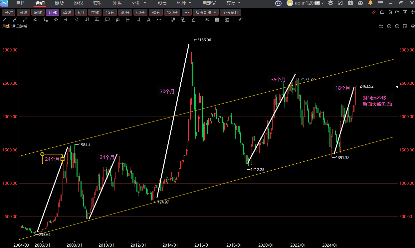
Task: Toggle drawings visibility with eye icon
Action: [x=207, y=20]
